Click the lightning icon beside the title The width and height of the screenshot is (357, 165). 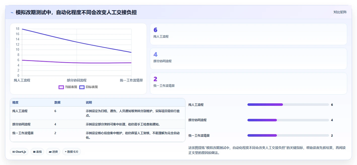pyautogui.click(x=12, y=12)
